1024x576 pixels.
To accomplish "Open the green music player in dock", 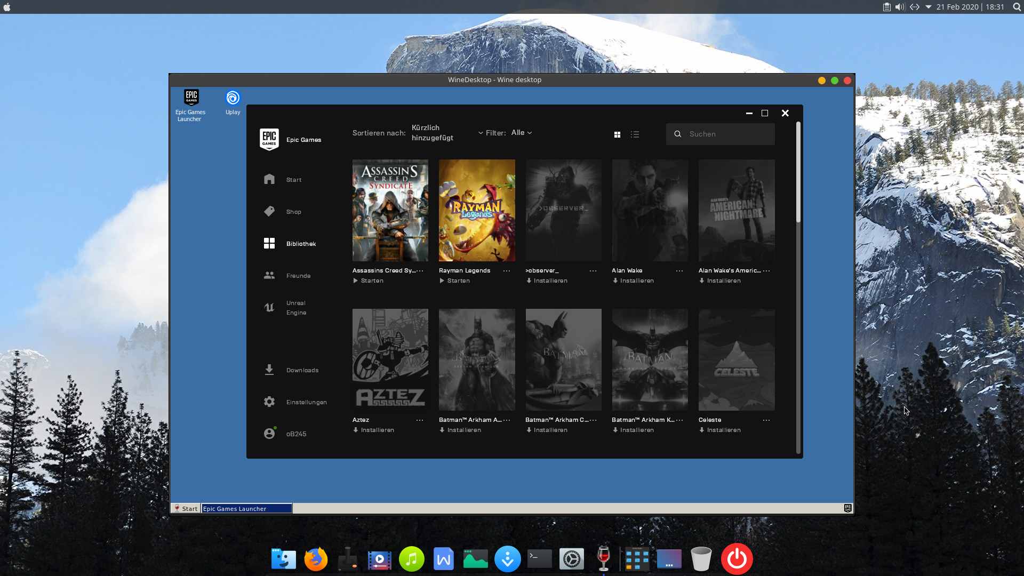I will click(x=412, y=559).
